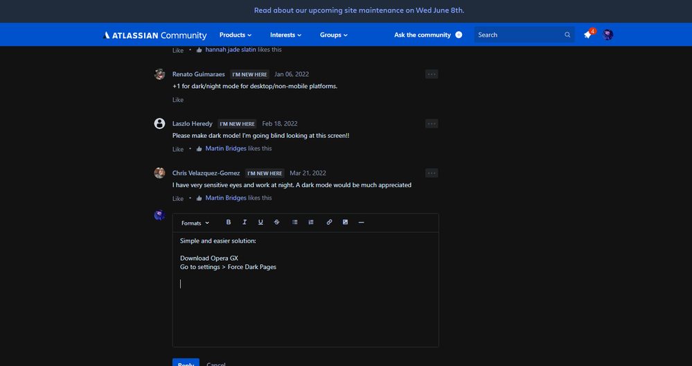The image size is (692, 366).
Task: Like Renato Guimaraes' comment
Action: click(178, 100)
